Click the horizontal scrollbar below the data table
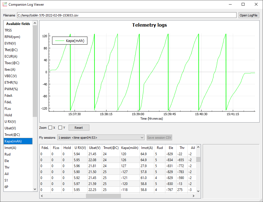The width and height of the screenshot is (263, 202). (103, 195)
